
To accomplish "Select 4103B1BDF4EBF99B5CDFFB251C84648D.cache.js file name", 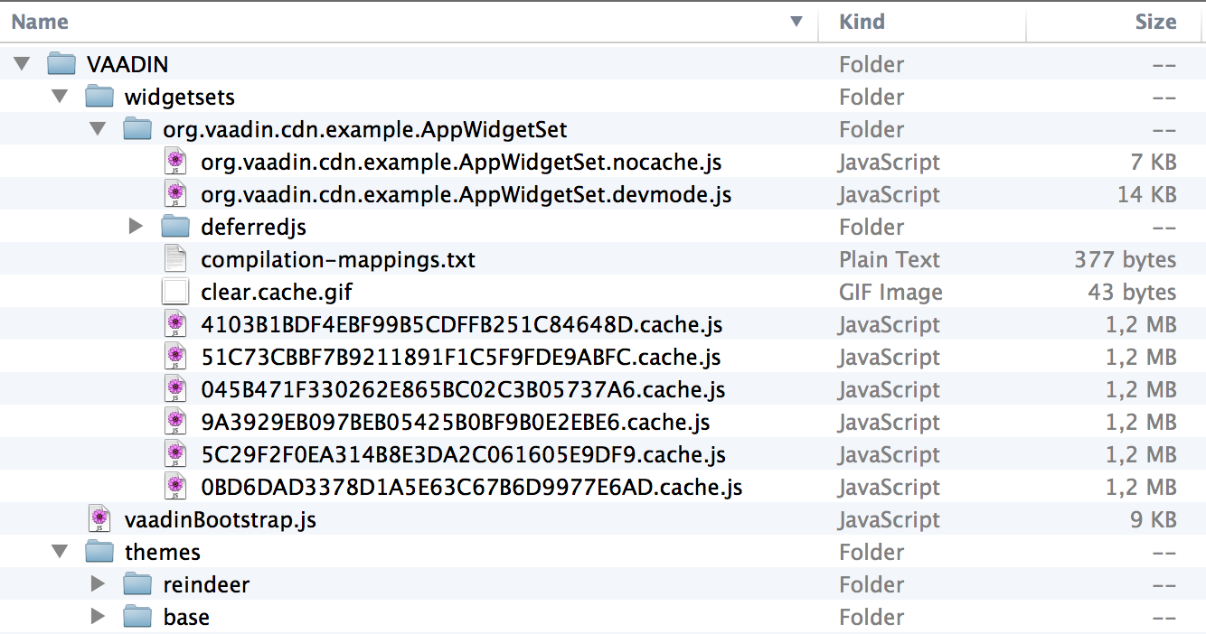I will click(462, 324).
